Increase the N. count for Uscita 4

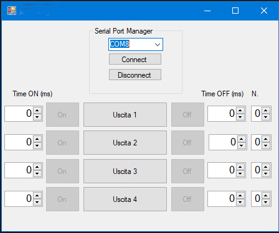266,195
